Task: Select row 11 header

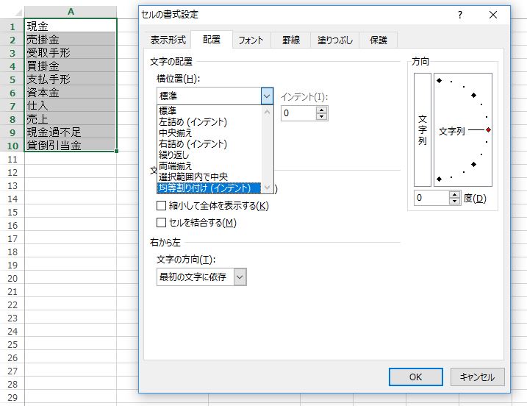Action: 12,159
